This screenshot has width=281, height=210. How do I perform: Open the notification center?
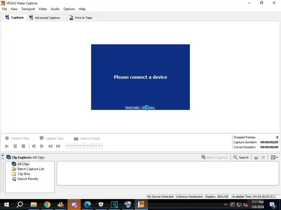pos(272,205)
